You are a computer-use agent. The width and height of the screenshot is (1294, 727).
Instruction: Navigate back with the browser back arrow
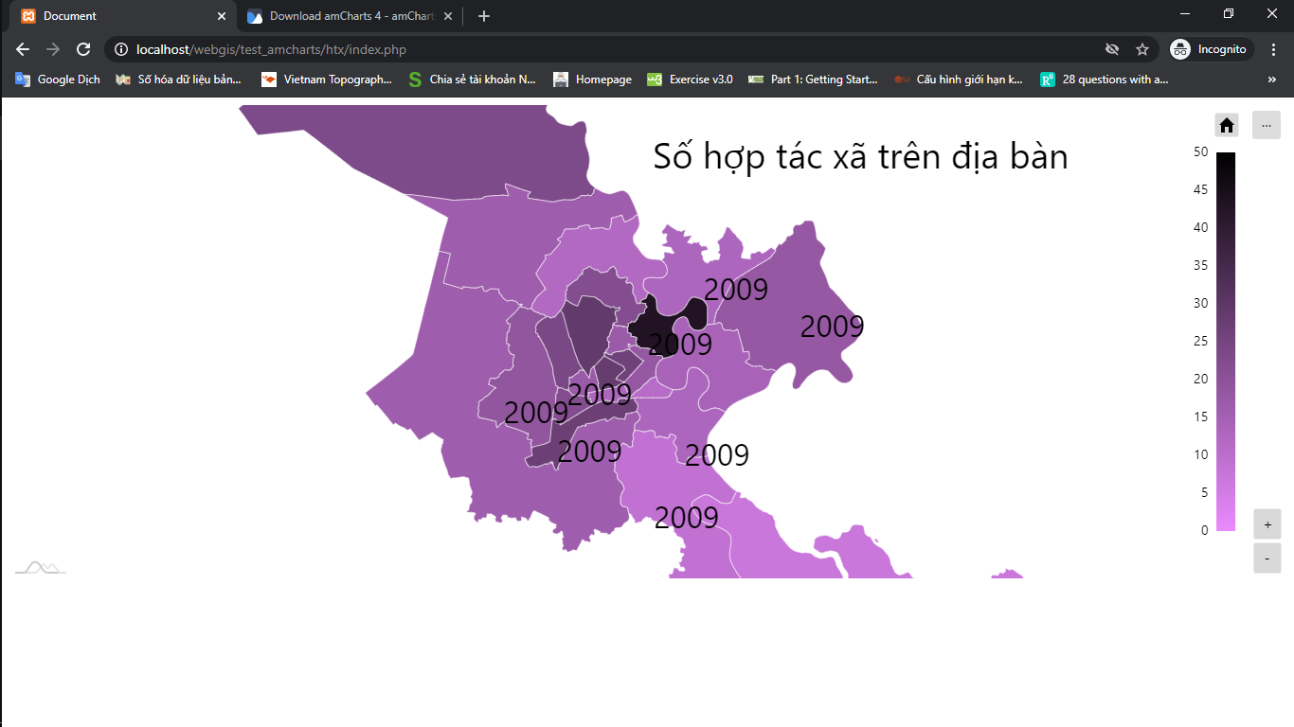tap(21, 49)
